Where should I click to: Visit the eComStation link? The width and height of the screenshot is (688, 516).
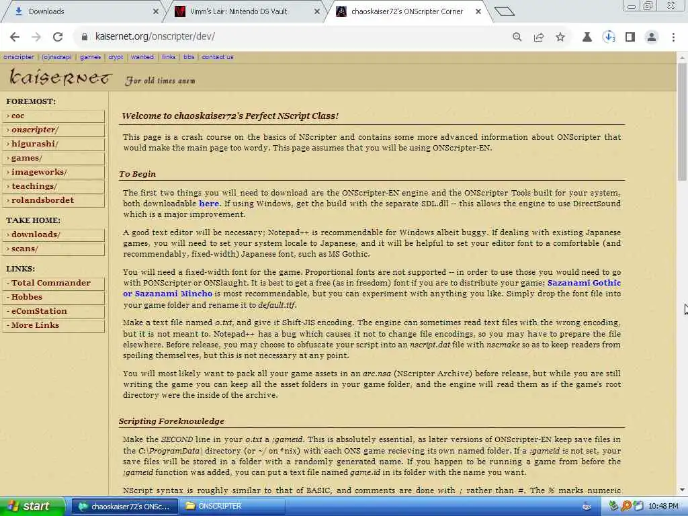[x=54, y=311]
